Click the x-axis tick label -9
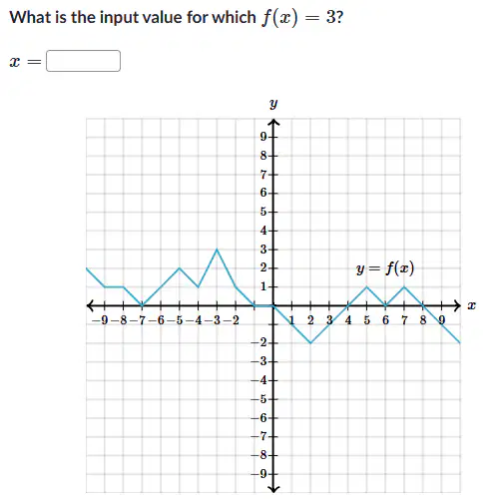 point(100,320)
